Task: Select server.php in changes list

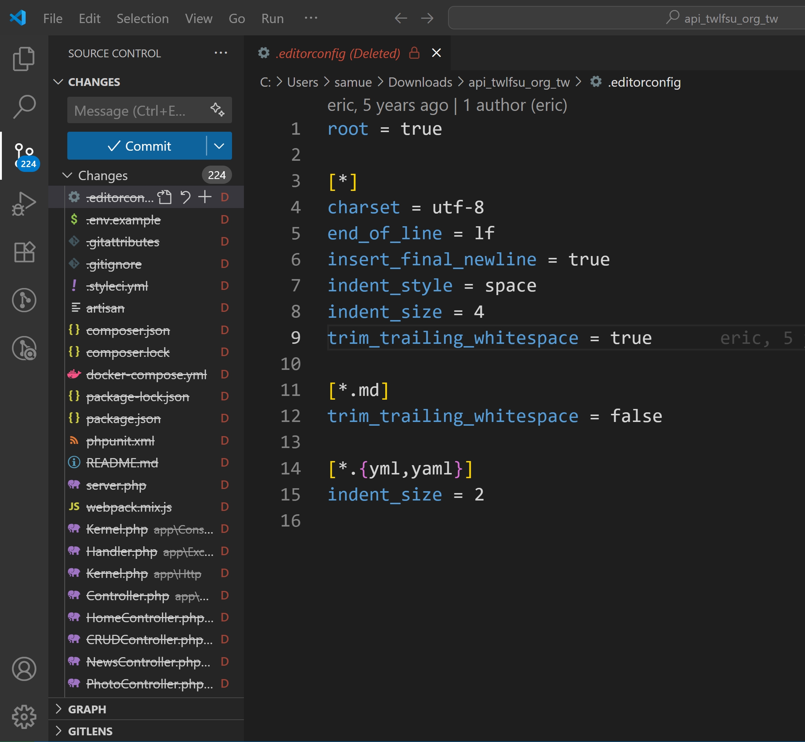Action: coord(146,485)
